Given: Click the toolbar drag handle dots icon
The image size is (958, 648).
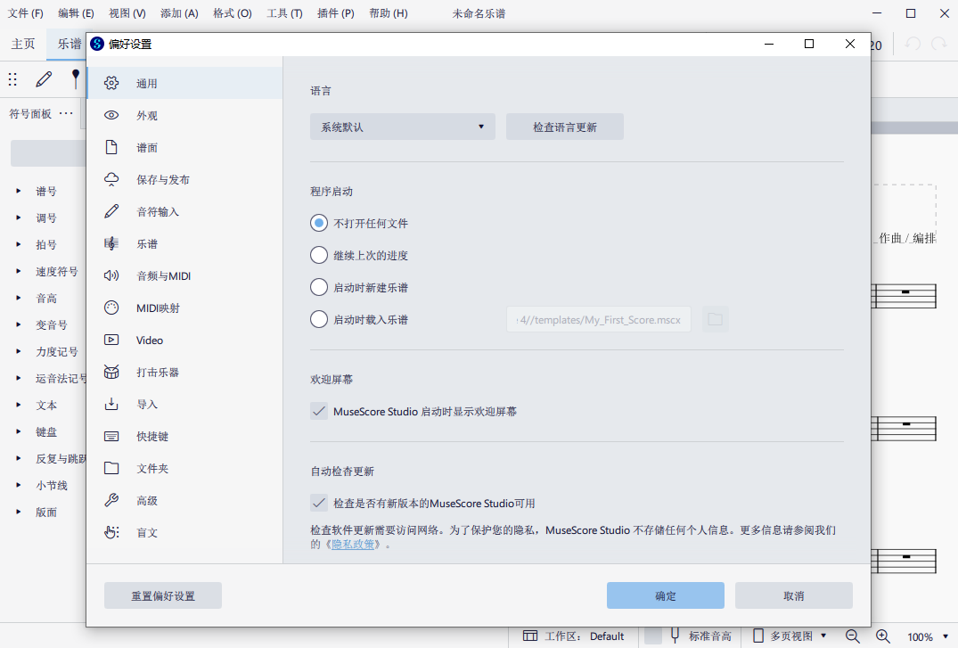Looking at the screenshot, I should pos(12,78).
